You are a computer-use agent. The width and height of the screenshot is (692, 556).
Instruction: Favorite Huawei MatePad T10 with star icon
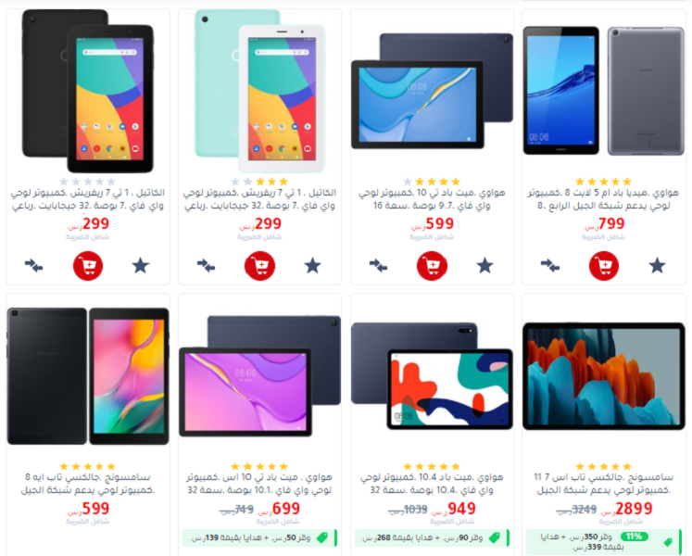point(484,265)
